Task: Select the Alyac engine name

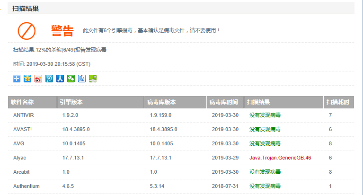Action: 20,158
